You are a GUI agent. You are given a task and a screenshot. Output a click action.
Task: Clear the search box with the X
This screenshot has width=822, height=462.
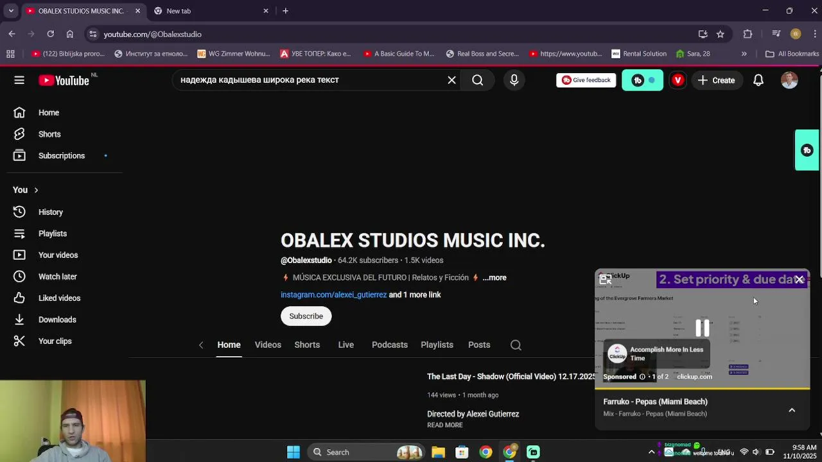451,80
